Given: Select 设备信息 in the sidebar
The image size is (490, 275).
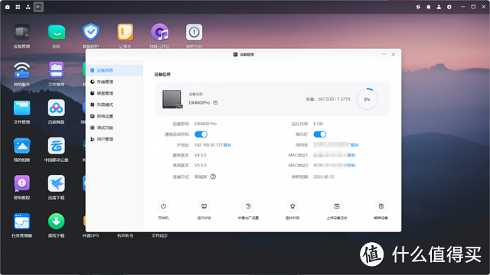Looking at the screenshot, I should tap(114, 70).
